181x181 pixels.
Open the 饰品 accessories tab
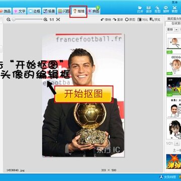6,12
